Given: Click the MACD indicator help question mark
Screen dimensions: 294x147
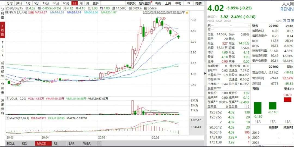Looking at the screenshot, I should (x=8, y=119).
